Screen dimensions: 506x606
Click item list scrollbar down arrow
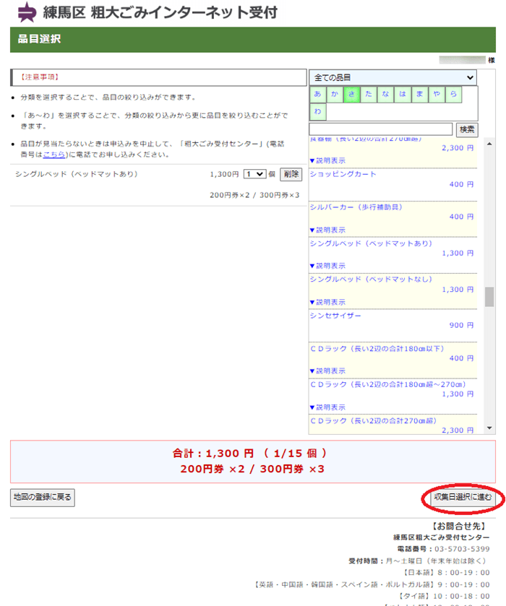coord(489,428)
